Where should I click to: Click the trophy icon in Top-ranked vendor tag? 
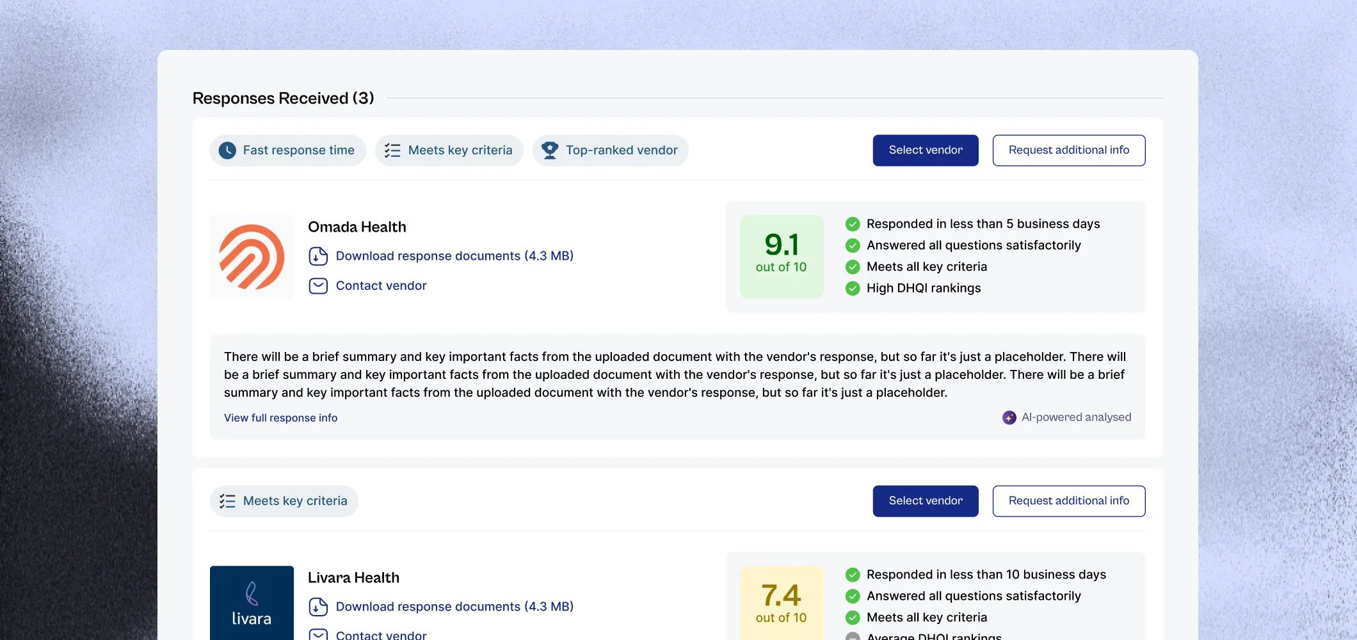[550, 150]
